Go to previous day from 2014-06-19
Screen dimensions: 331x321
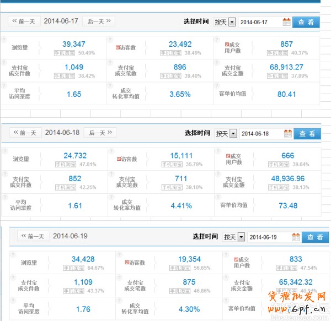pos(32,236)
